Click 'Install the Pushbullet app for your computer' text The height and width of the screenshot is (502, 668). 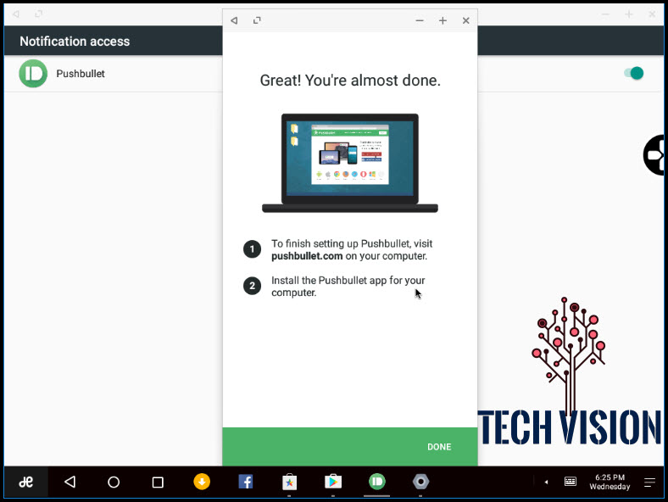(x=348, y=287)
